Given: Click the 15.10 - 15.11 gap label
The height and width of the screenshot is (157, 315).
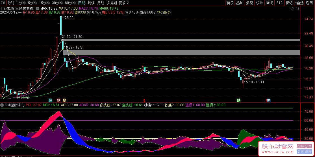Looking at the screenshot, I should [x=254, y=82].
